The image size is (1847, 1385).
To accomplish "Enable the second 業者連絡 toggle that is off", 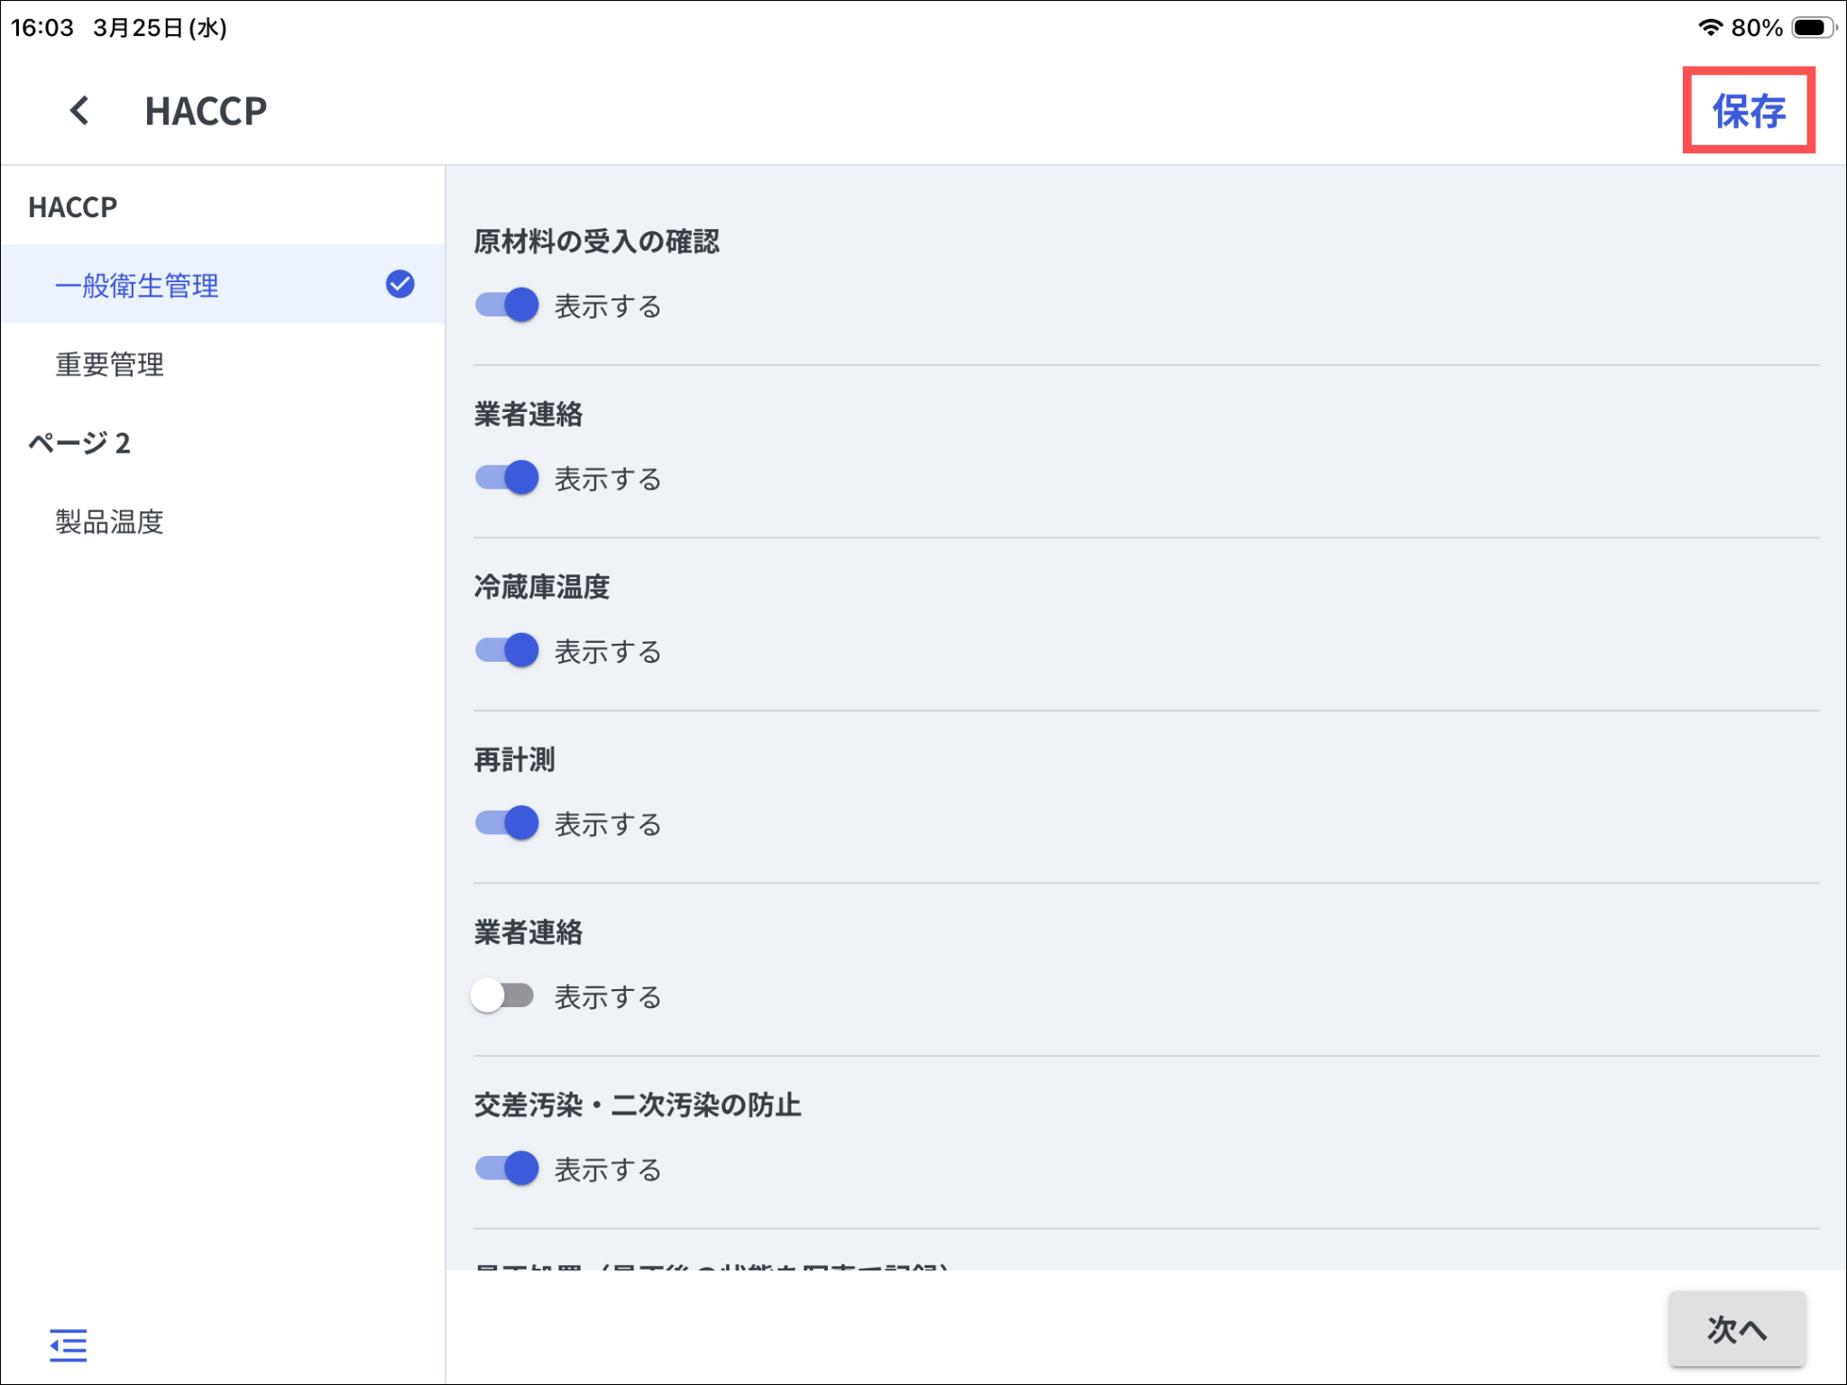I will coord(503,995).
